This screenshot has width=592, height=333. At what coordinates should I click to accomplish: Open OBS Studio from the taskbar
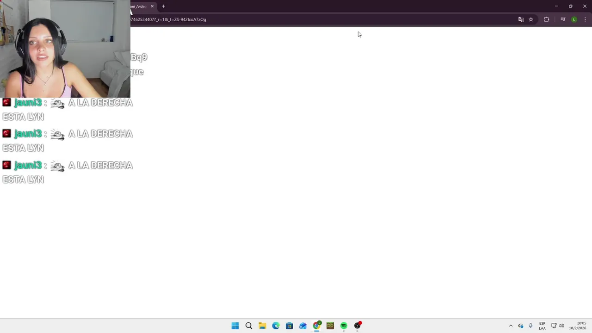(358, 326)
